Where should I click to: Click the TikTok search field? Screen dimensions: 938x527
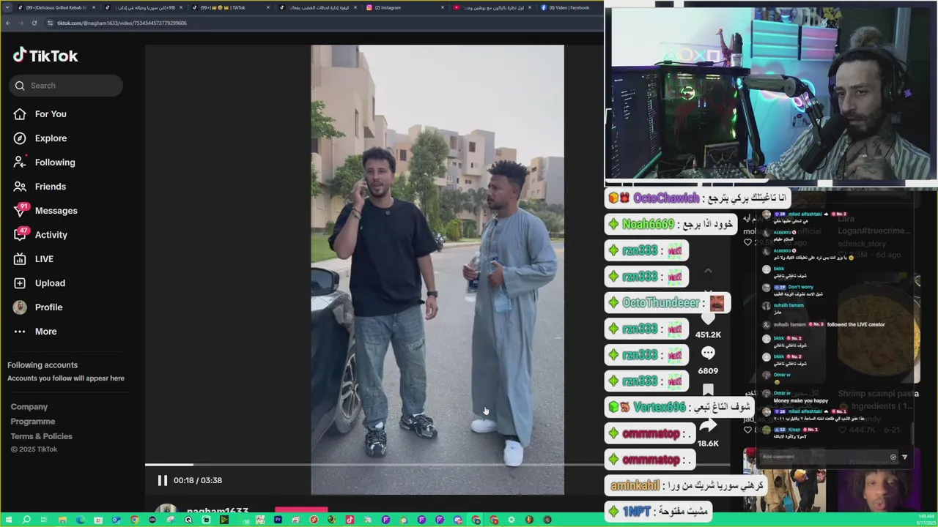(x=66, y=86)
